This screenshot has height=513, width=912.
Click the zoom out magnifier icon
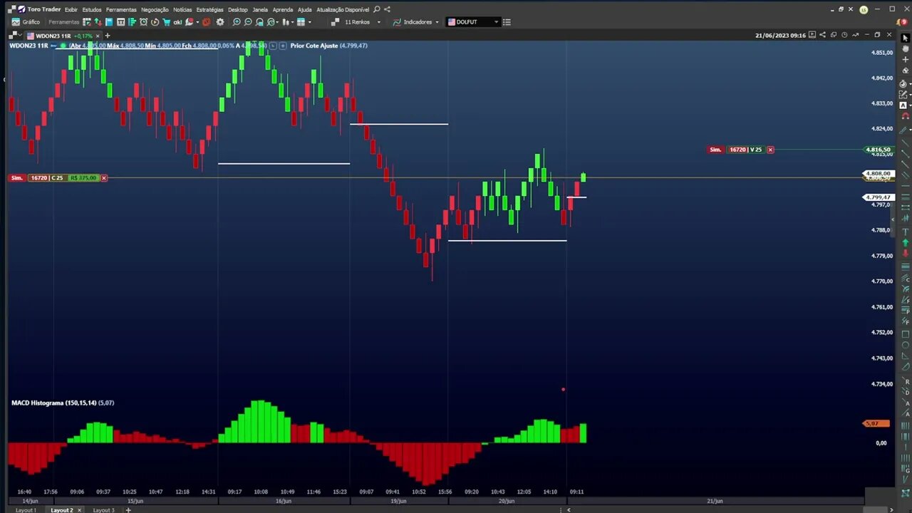coord(248,22)
